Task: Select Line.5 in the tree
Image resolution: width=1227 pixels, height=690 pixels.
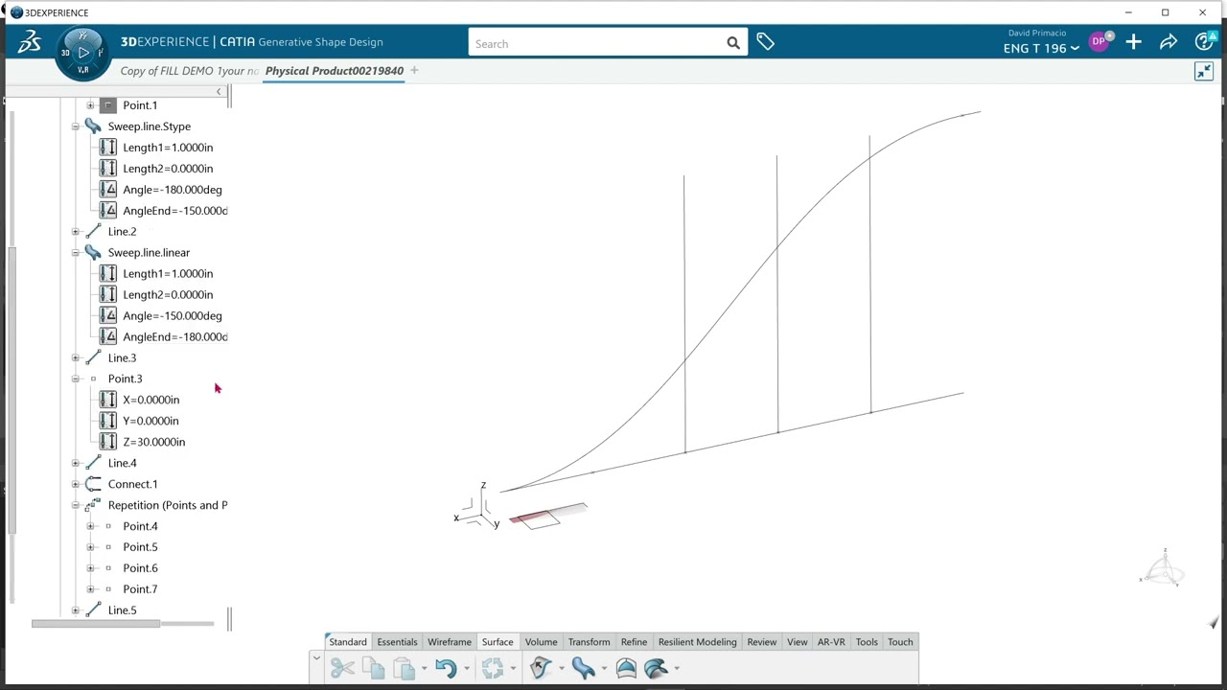Action: 122,610
